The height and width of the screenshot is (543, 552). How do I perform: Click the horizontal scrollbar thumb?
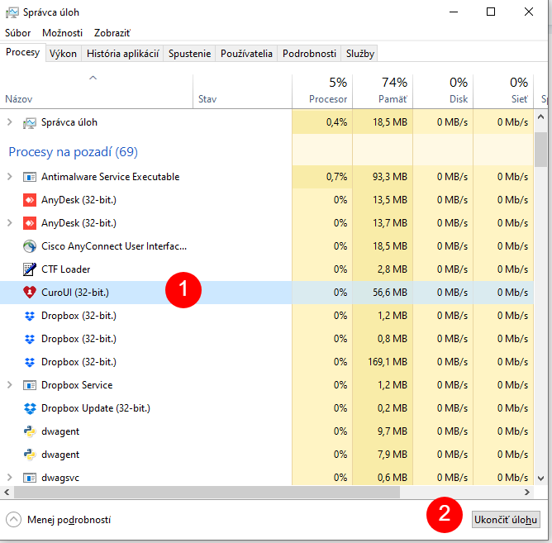207,492
